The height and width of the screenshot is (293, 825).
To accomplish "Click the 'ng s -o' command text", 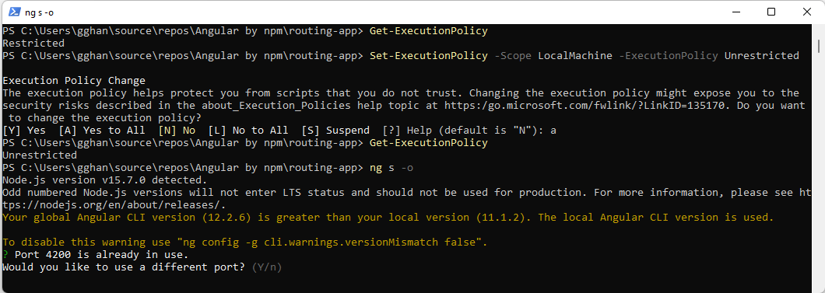I will [x=391, y=168].
